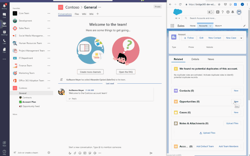
Task: Click Open the FAQ button
Action: coord(126,72)
